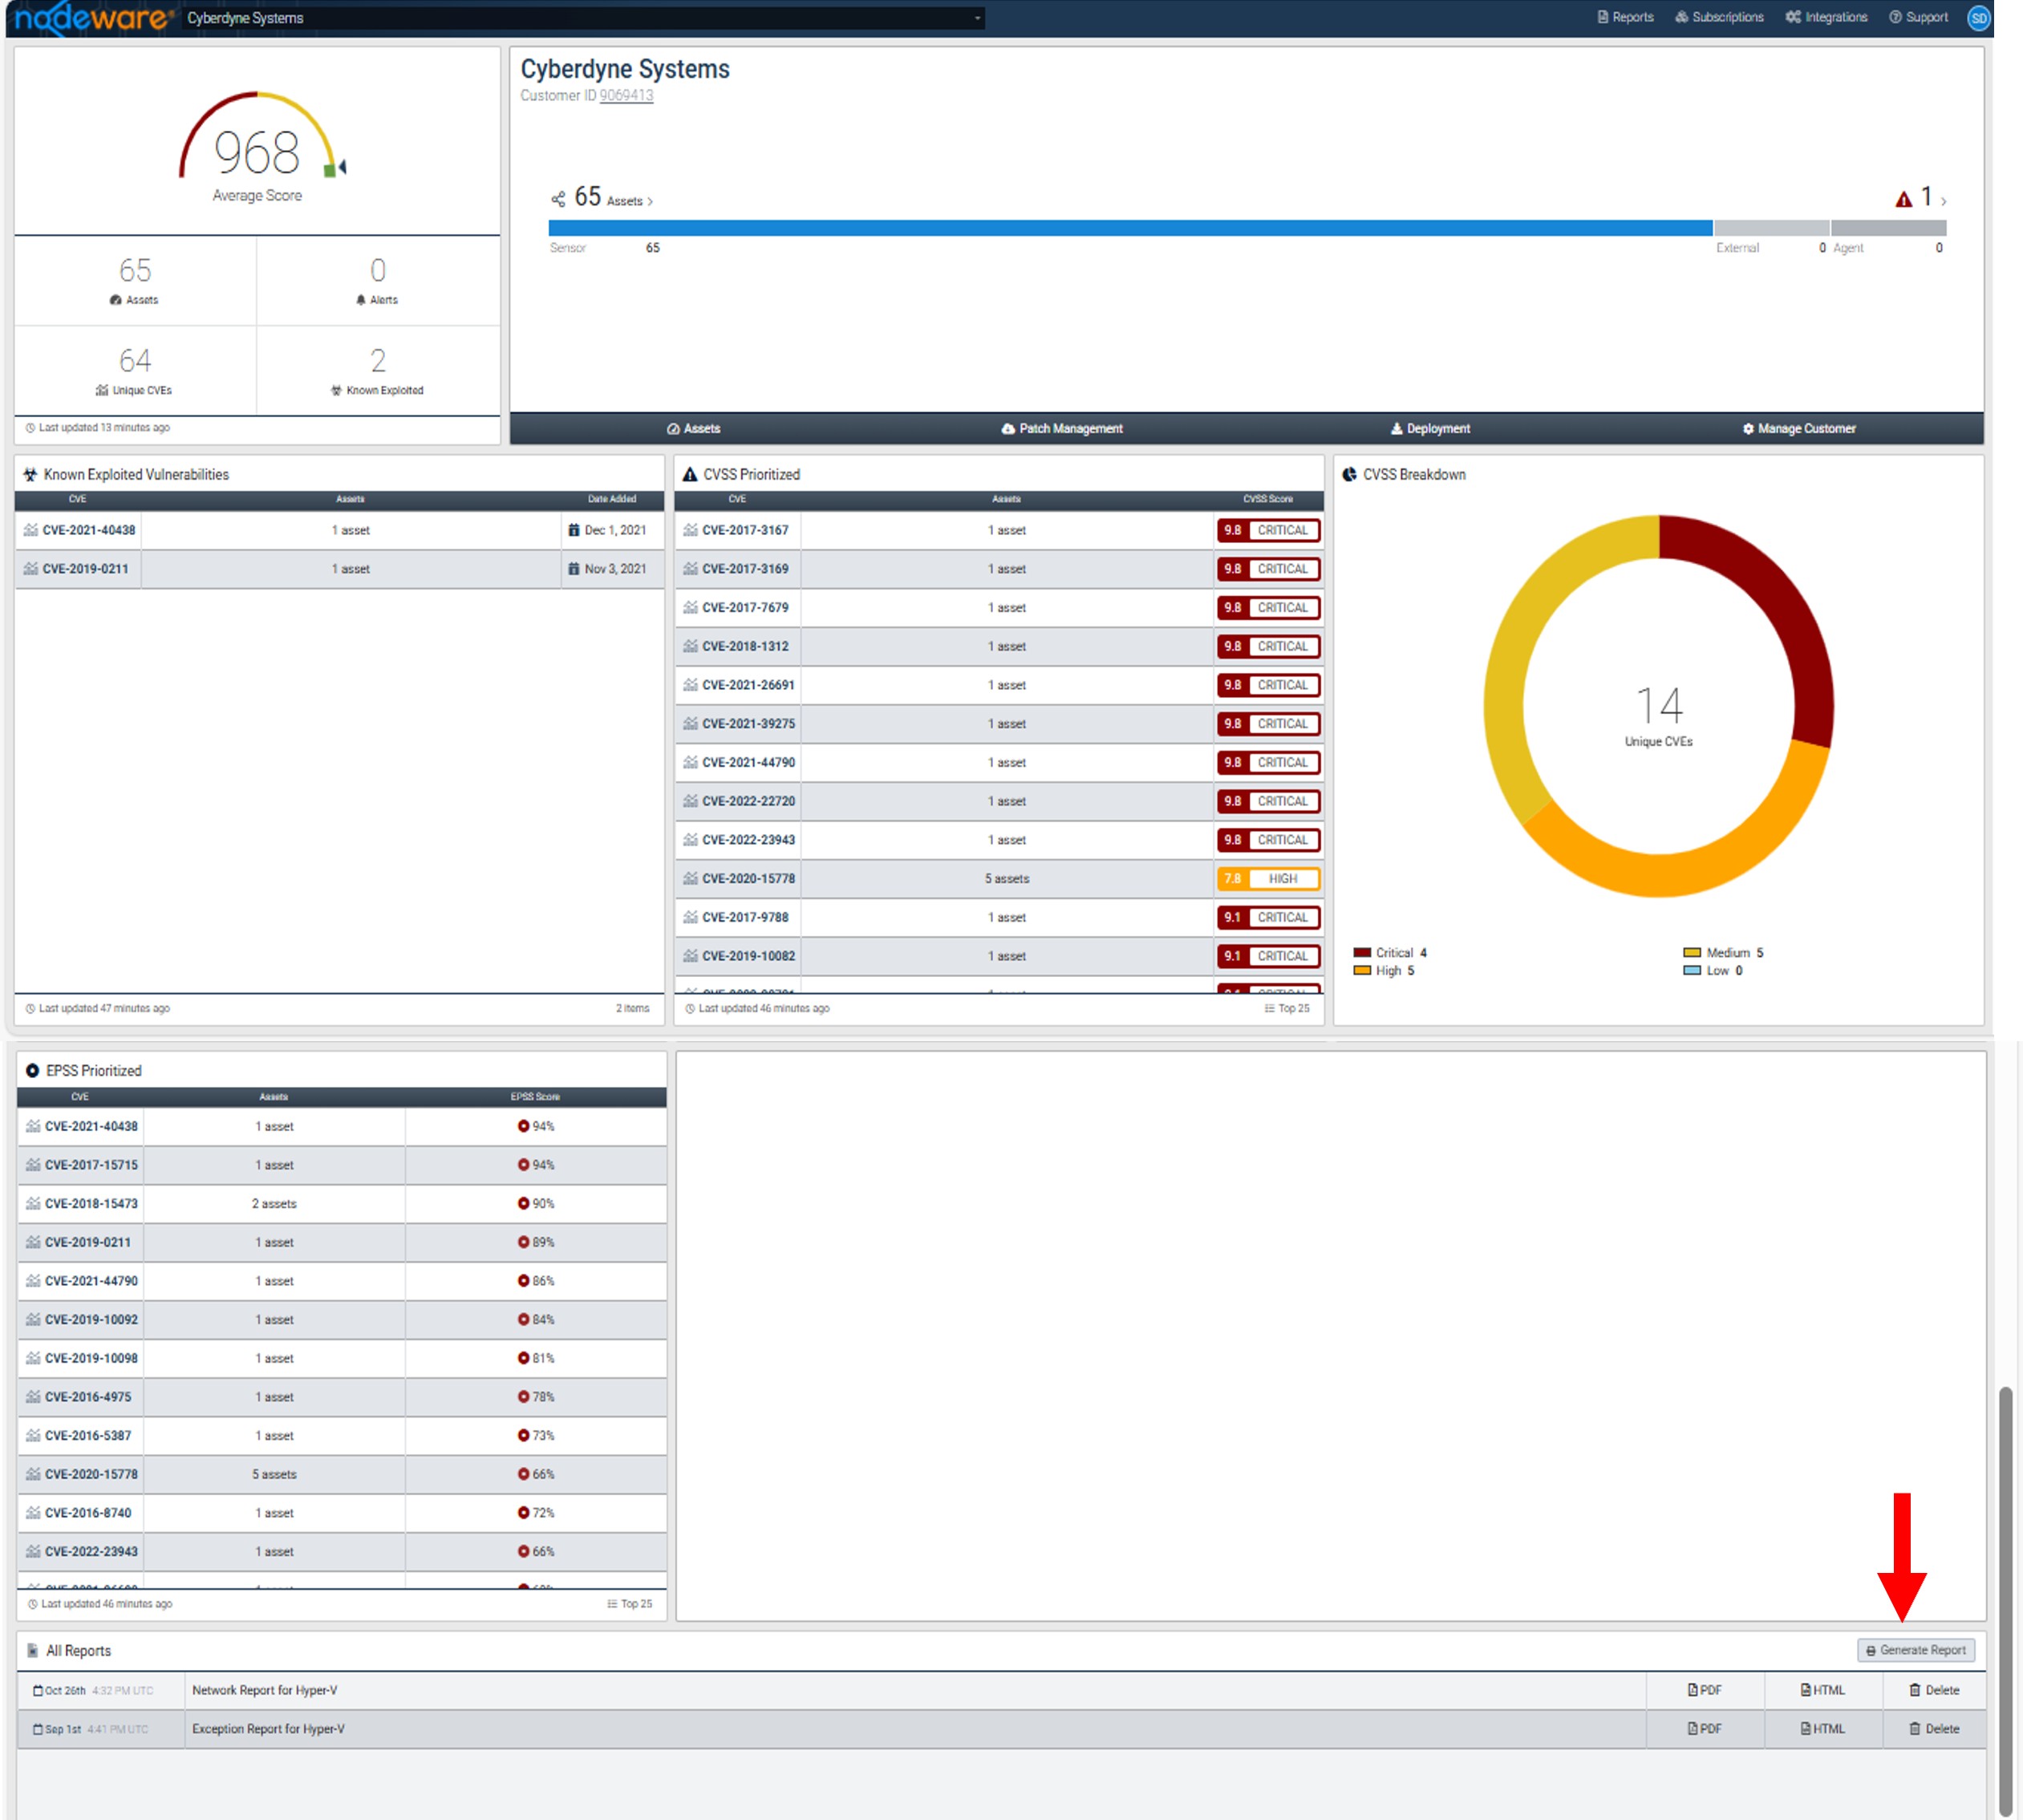
Task: Open HTML for Exception Report for Hyper-V
Action: 1823,1729
